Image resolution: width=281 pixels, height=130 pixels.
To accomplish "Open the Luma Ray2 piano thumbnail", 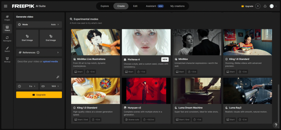I will coord(248,91).
